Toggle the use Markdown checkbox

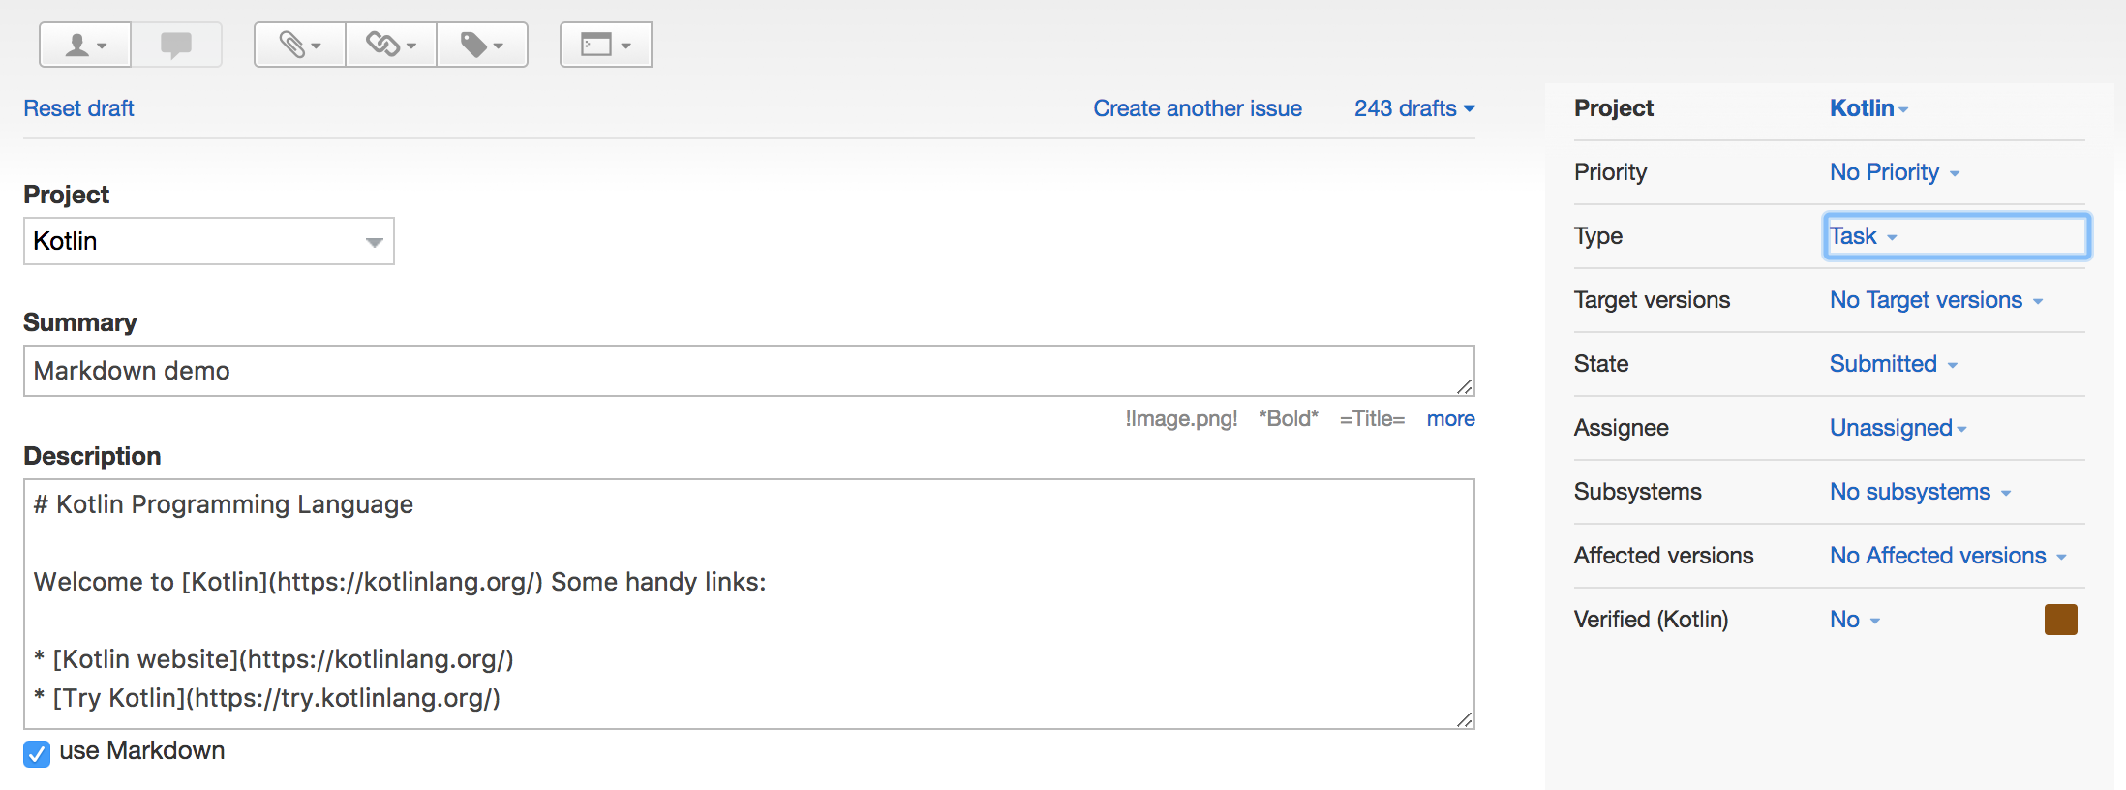(37, 753)
